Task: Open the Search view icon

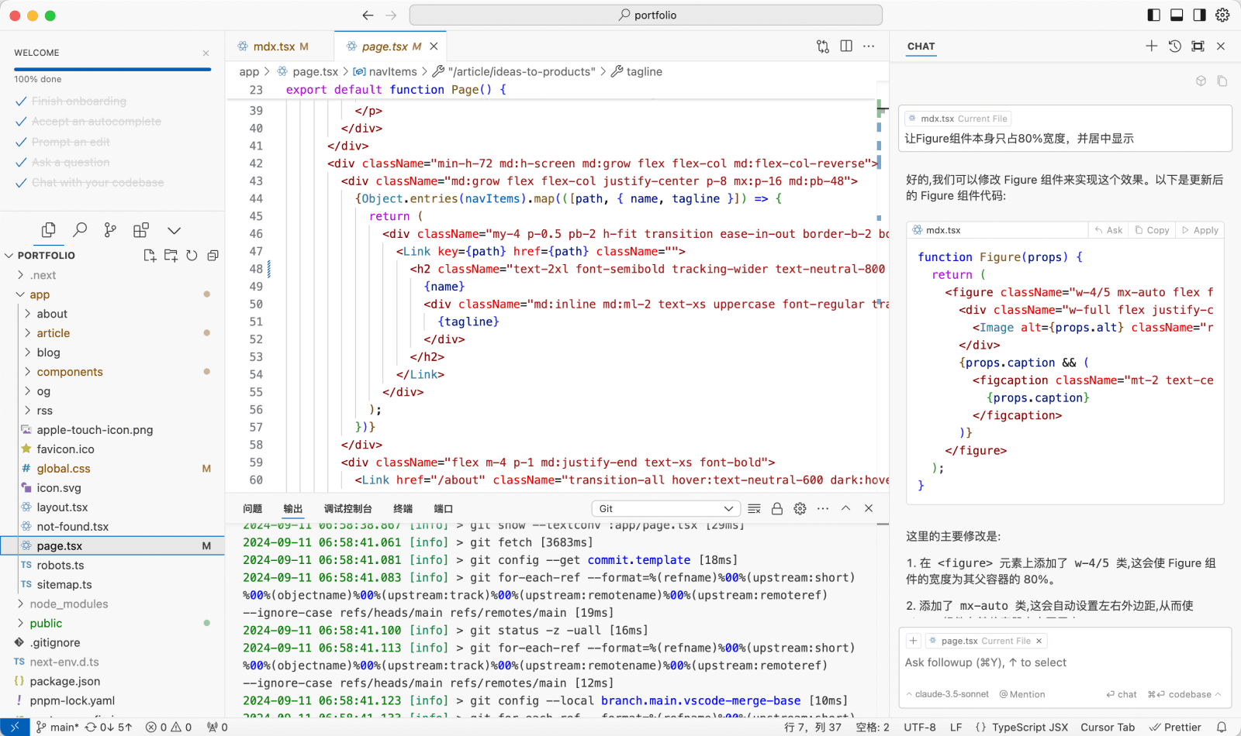Action: 79,230
